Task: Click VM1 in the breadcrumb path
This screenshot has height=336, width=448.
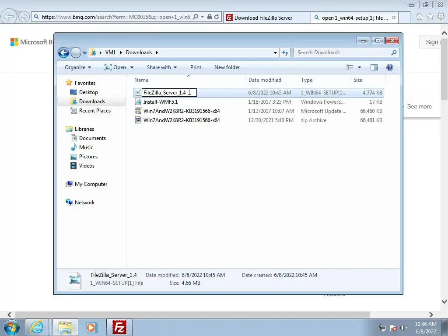Action: click(x=110, y=52)
